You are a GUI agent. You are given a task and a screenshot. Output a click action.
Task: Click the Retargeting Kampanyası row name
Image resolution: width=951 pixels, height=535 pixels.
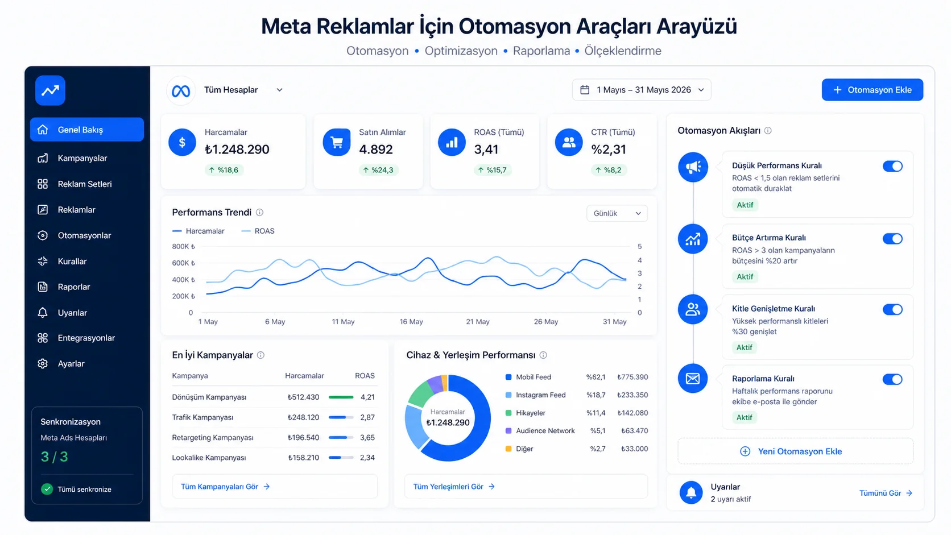coord(213,437)
